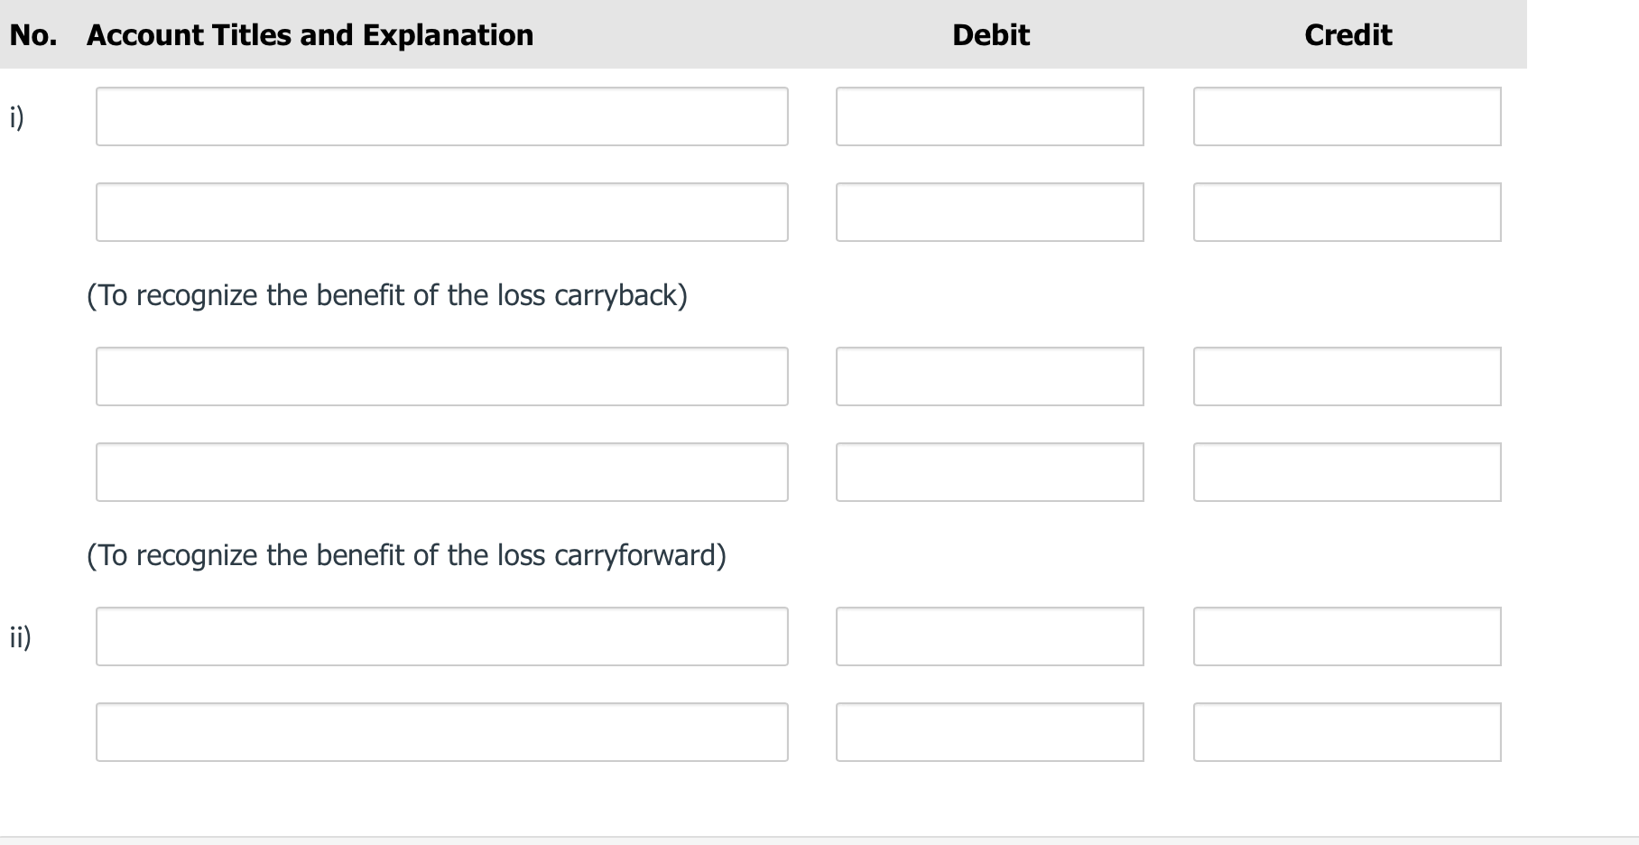The width and height of the screenshot is (1639, 845).
Task: Focus Debit field in entry ii) second row
Action: [x=989, y=732]
